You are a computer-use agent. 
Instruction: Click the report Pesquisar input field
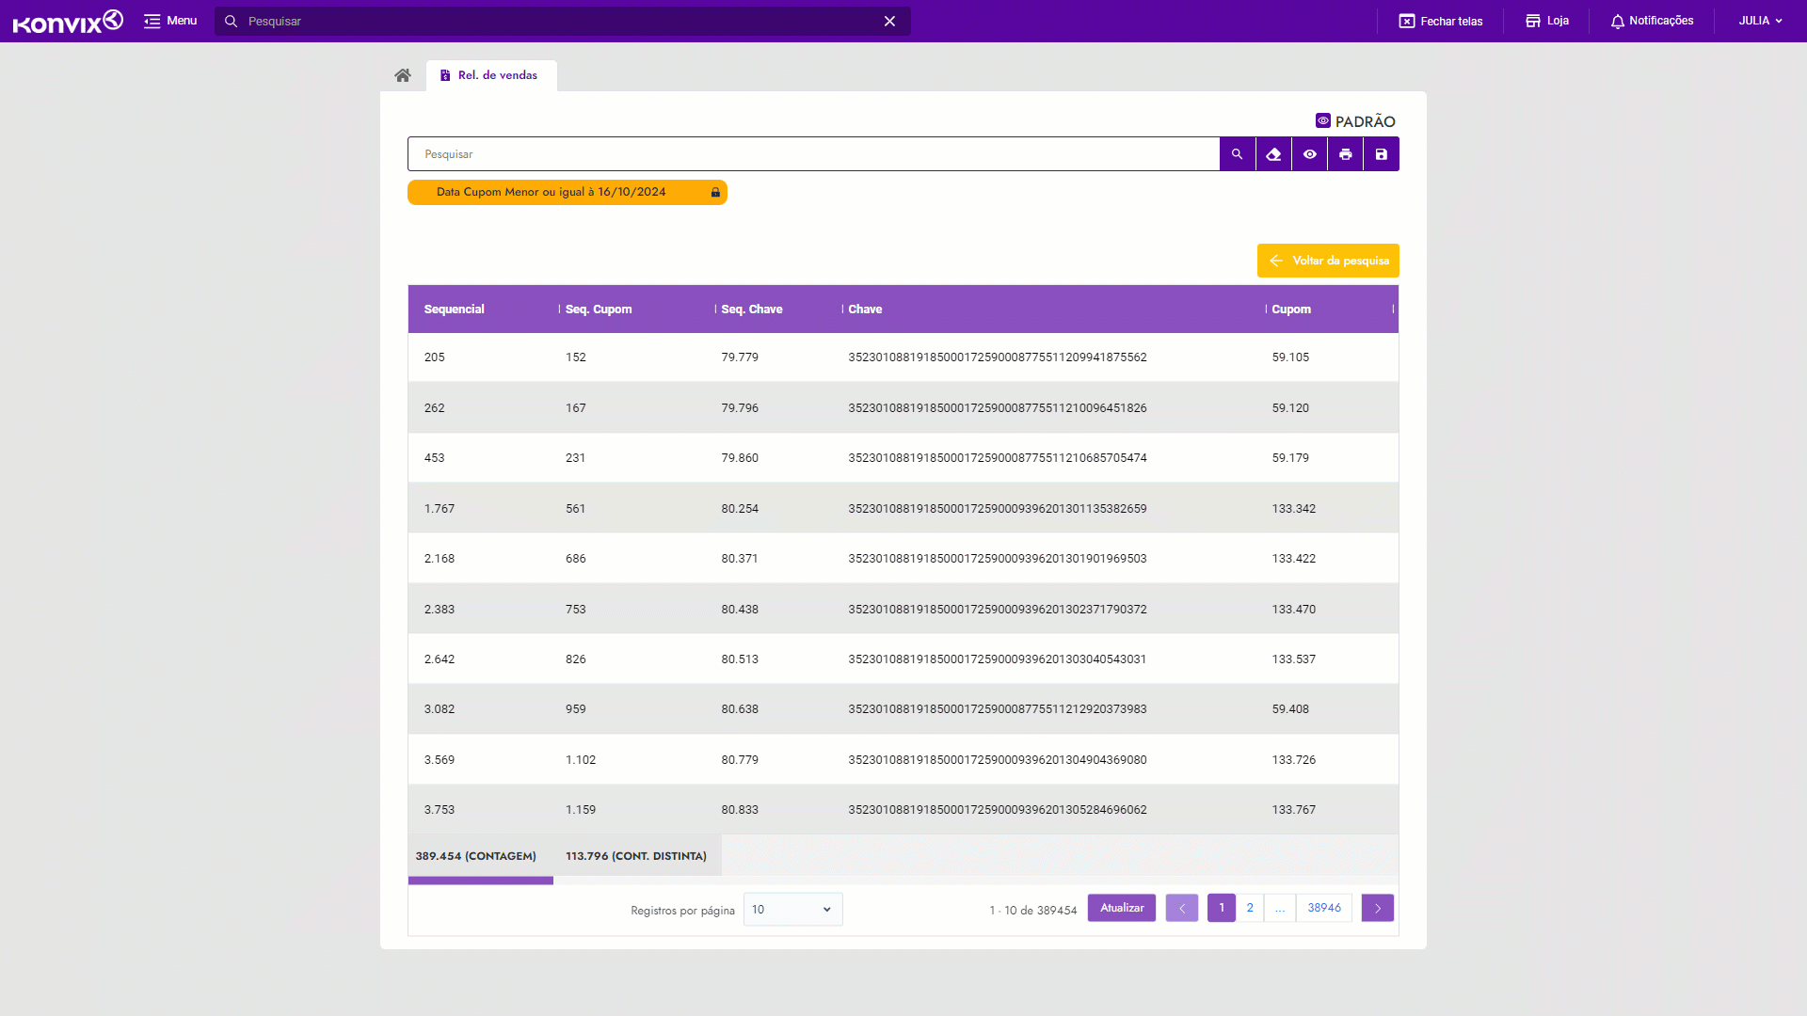click(x=813, y=154)
